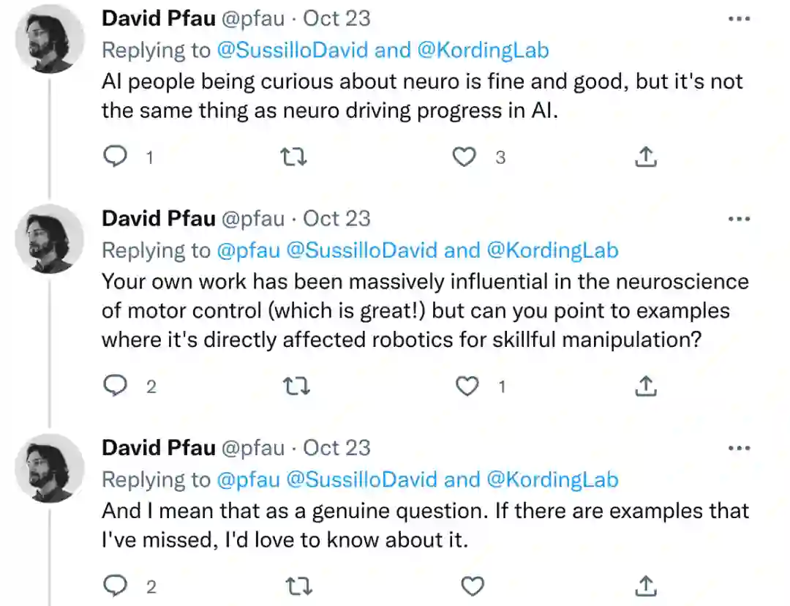Like the tweet about robotics manipulation
This screenshot has height=606, width=790.
coord(467,386)
